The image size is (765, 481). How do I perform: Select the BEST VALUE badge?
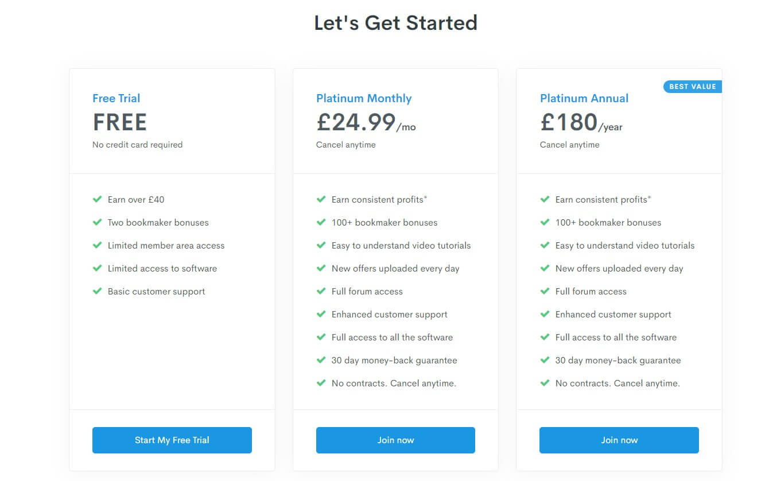click(x=693, y=87)
